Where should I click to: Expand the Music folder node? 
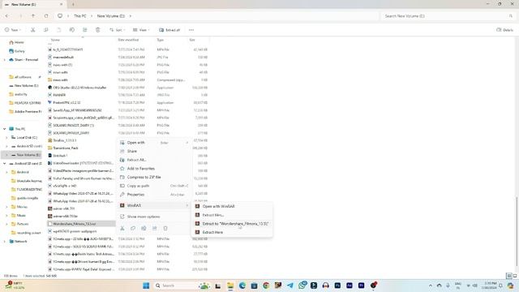coord(7,216)
